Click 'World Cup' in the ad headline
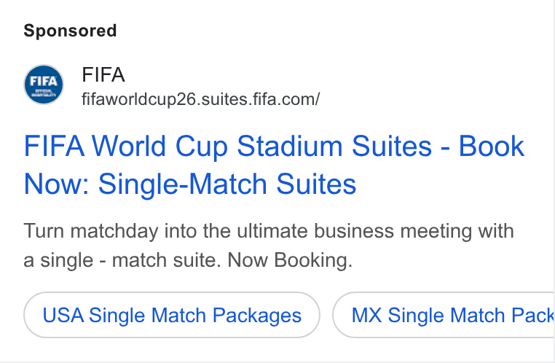The image size is (555, 363). click(x=160, y=146)
